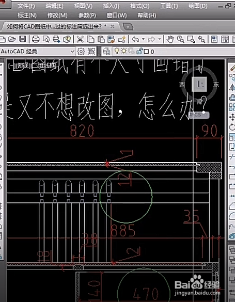Click the [-] viewport control

tap(11, 66)
